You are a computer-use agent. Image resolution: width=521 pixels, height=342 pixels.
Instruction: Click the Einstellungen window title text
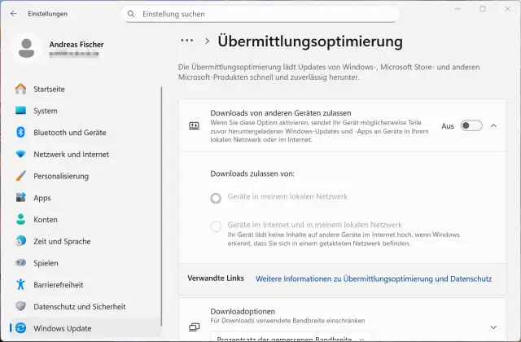pos(47,14)
